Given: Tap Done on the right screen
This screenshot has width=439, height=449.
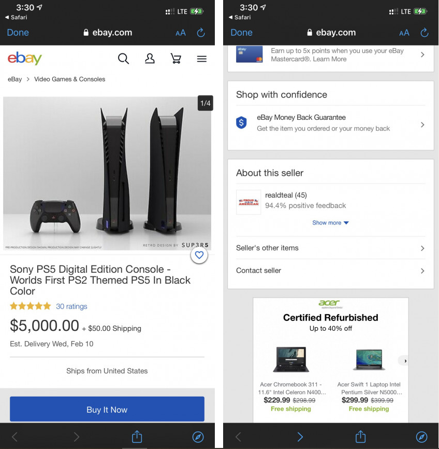Looking at the screenshot, I should pyautogui.click(x=241, y=33).
